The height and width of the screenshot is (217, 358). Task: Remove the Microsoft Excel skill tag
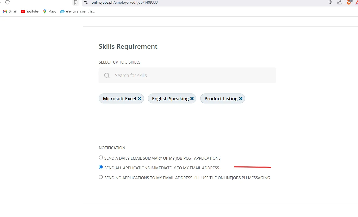139,98
